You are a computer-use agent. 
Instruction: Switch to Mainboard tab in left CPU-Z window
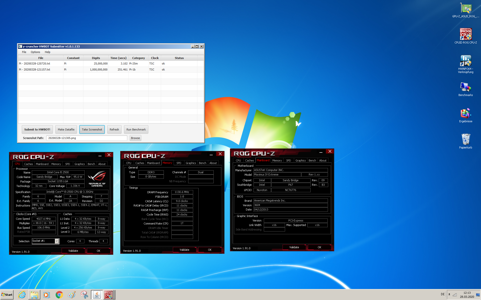[42, 164]
